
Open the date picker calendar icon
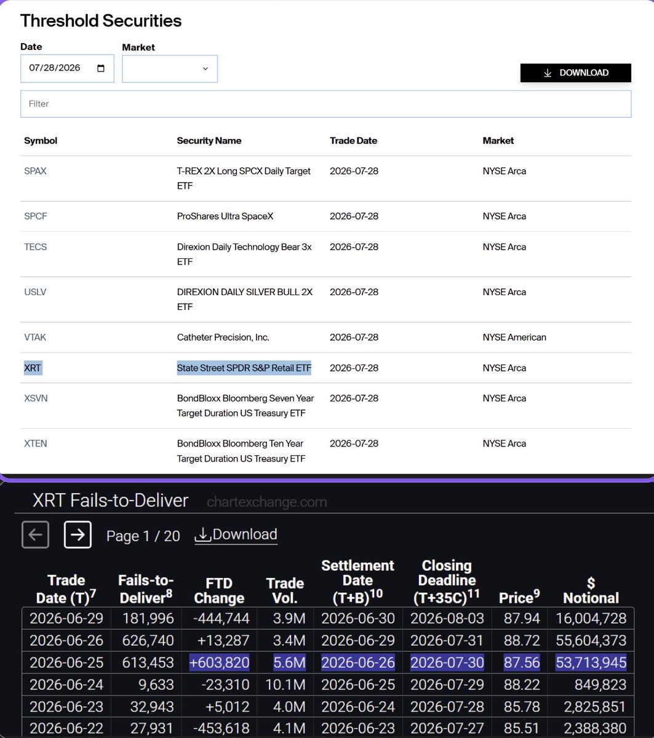click(102, 68)
